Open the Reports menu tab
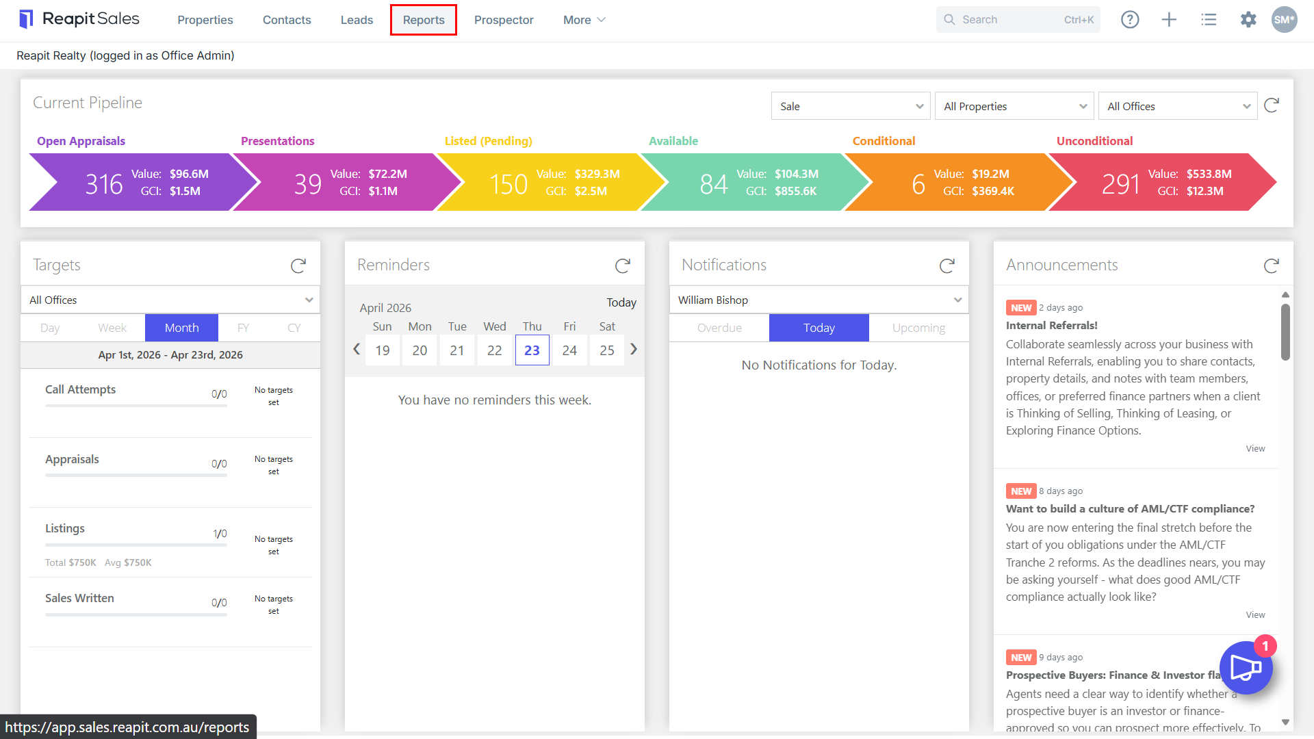1314x739 pixels. pyautogui.click(x=424, y=20)
